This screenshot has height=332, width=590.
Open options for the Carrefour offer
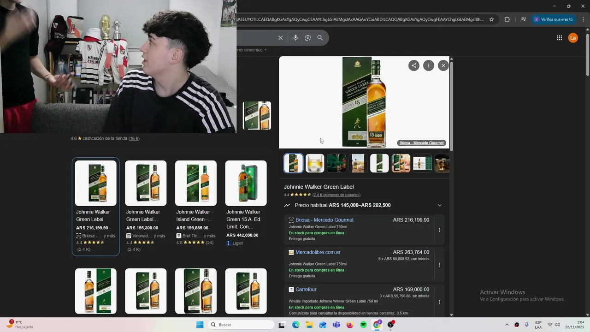(x=439, y=302)
